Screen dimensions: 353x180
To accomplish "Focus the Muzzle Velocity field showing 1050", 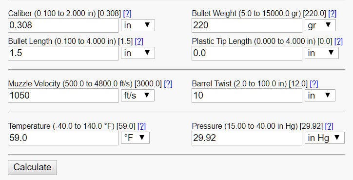I will pos(63,96).
